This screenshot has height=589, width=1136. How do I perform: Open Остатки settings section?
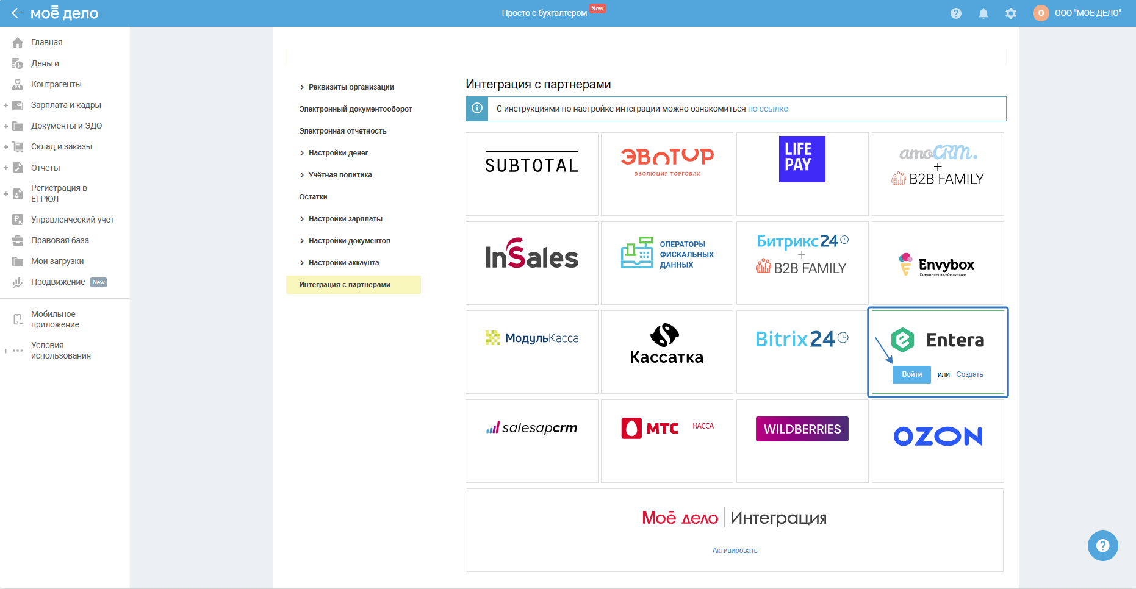tap(313, 197)
